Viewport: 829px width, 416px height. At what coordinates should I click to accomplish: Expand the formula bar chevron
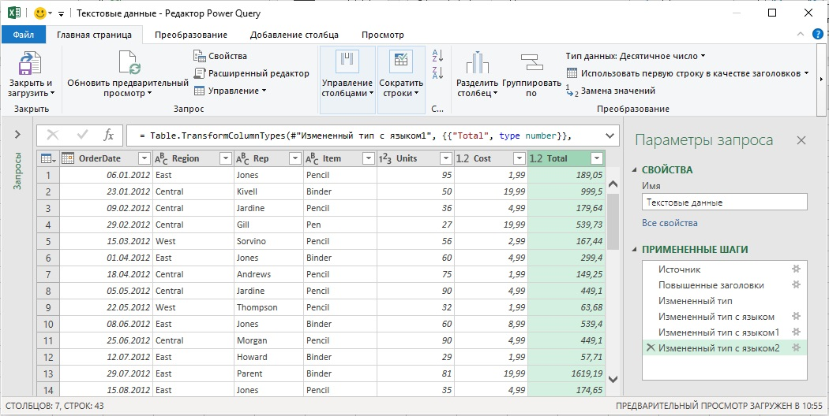tap(610, 136)
